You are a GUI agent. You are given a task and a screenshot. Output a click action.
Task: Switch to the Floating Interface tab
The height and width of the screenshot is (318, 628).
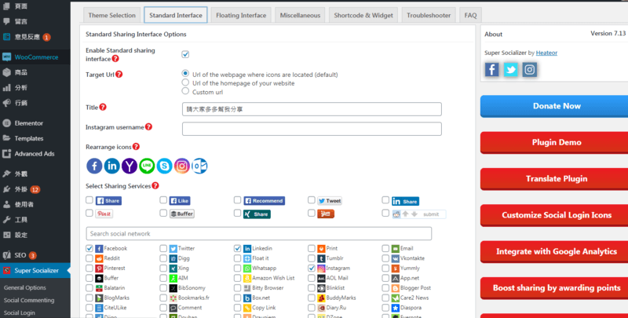(241, 15)
